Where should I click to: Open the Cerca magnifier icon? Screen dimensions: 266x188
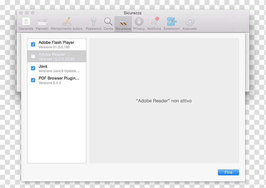(108, 22)
